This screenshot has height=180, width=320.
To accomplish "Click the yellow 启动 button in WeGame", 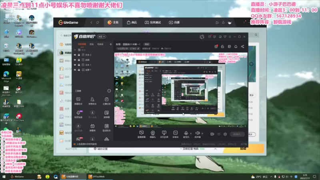I will pos(243,148).
